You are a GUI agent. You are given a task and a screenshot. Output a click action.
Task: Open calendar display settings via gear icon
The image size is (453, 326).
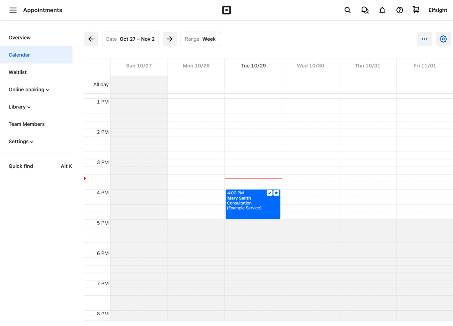(x=443, y=39)
